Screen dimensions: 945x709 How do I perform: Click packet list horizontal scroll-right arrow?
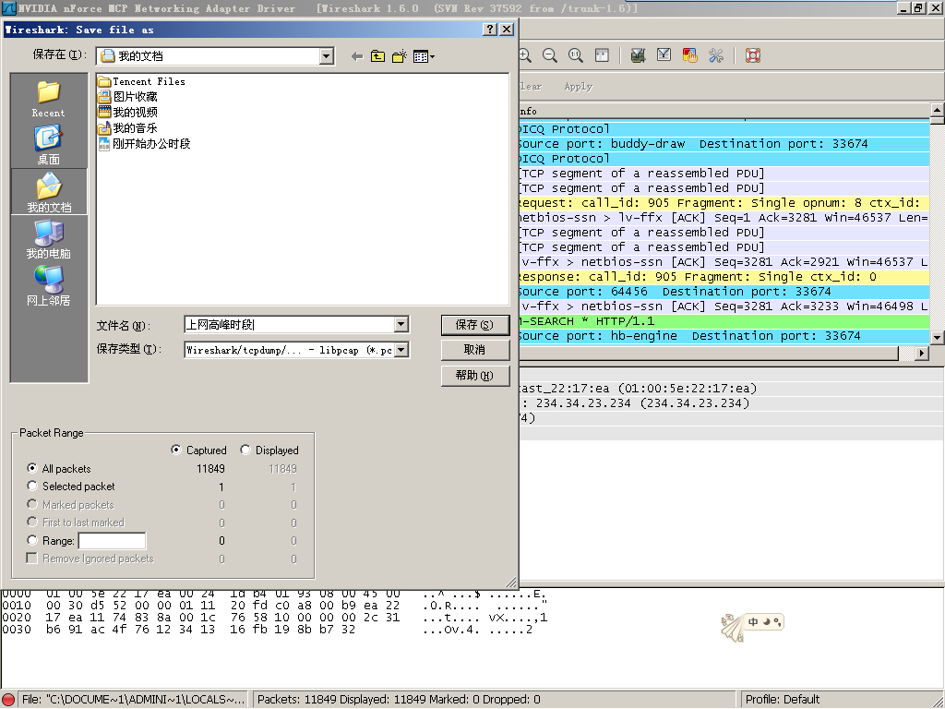922,354
